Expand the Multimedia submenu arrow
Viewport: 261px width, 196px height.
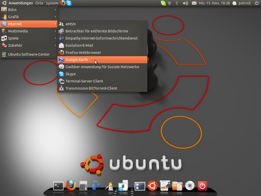[x=55, y=31]
